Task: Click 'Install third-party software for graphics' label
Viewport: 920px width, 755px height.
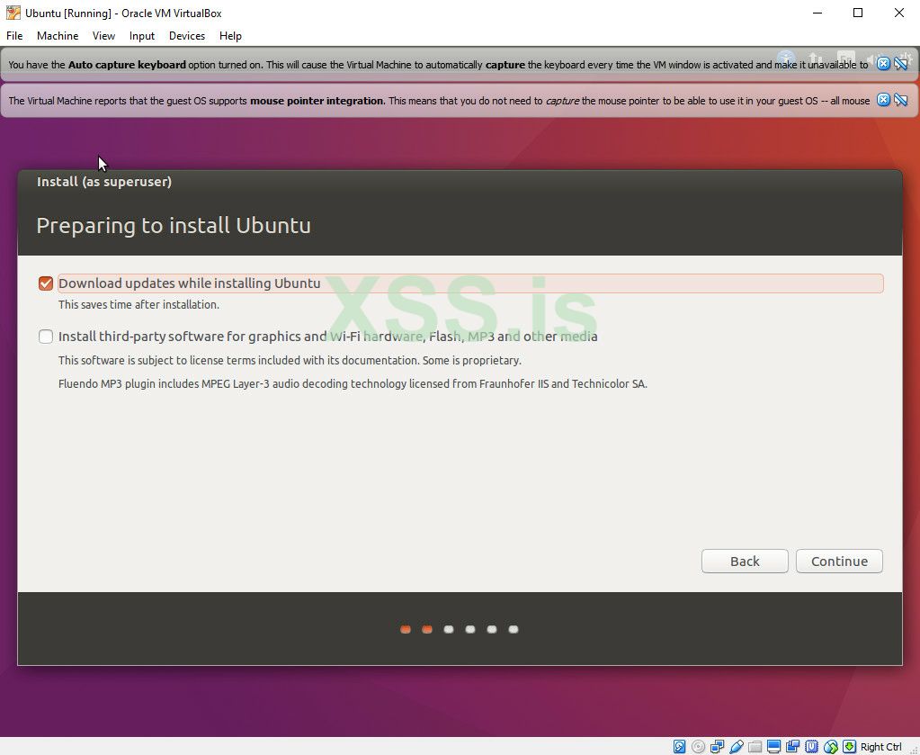Action: tap(328, 337)
